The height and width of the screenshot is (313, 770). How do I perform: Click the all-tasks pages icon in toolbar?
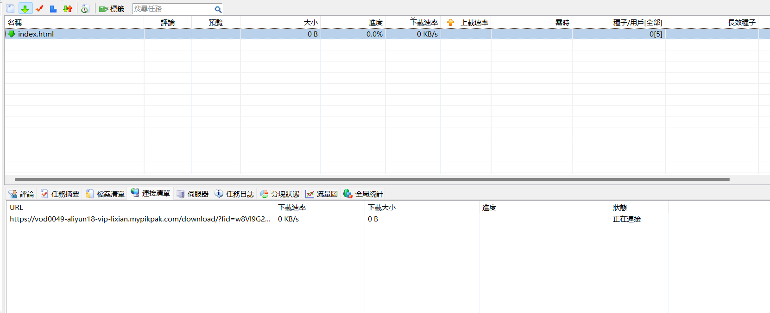10,9
